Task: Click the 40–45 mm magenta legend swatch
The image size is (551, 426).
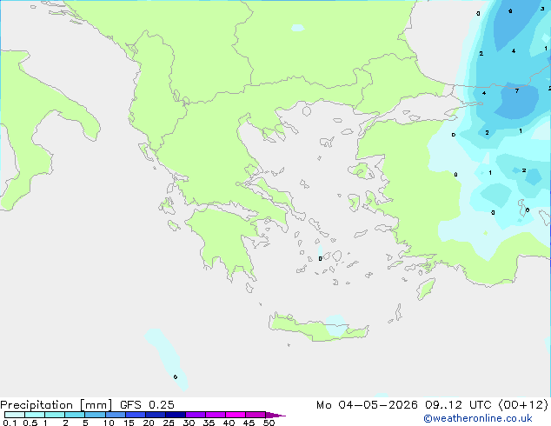Action: 236,415
